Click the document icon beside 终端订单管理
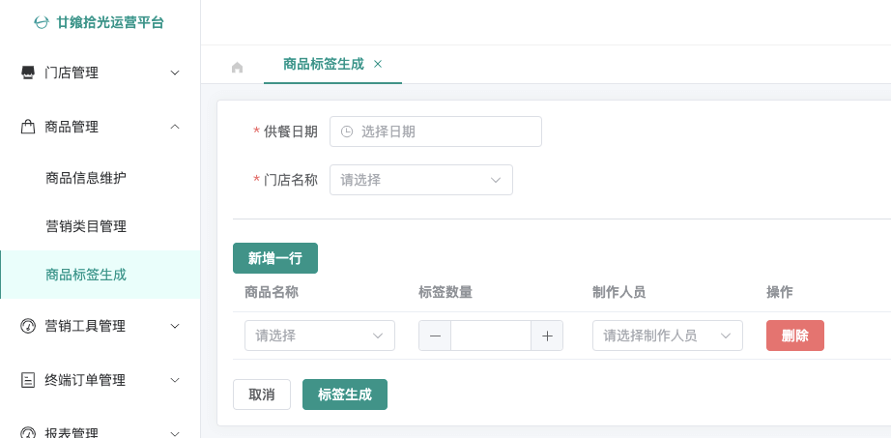Viewport: 891px width, 438px height. point(28,380)
